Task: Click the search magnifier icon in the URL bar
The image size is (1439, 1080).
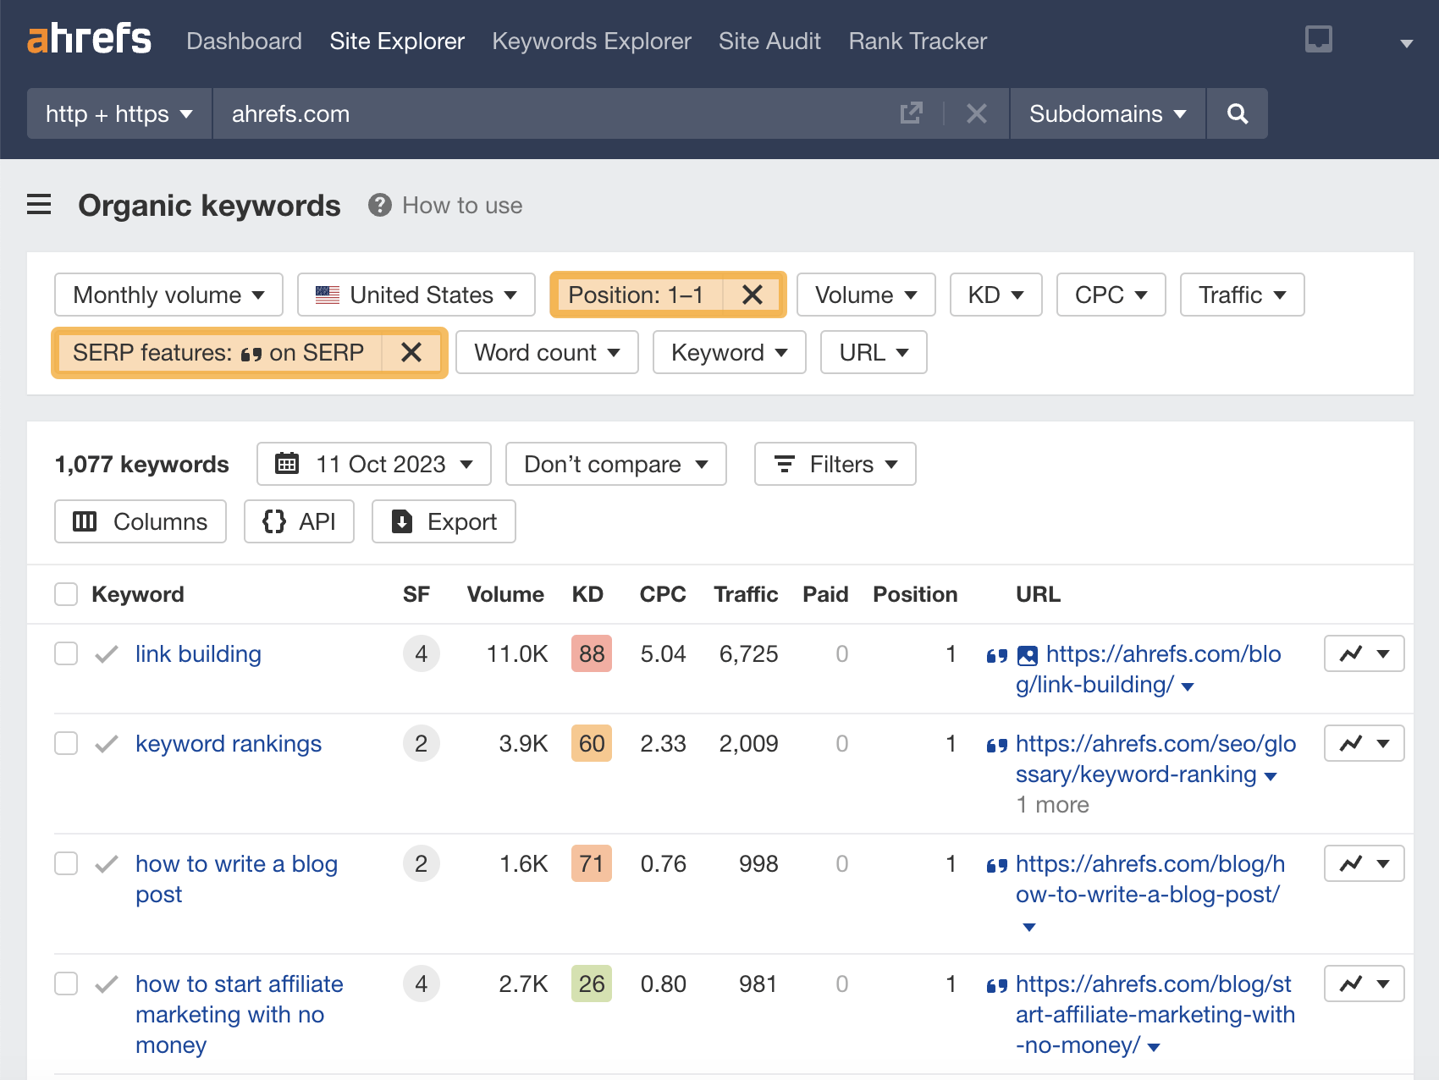Action: coord(1237,113)
